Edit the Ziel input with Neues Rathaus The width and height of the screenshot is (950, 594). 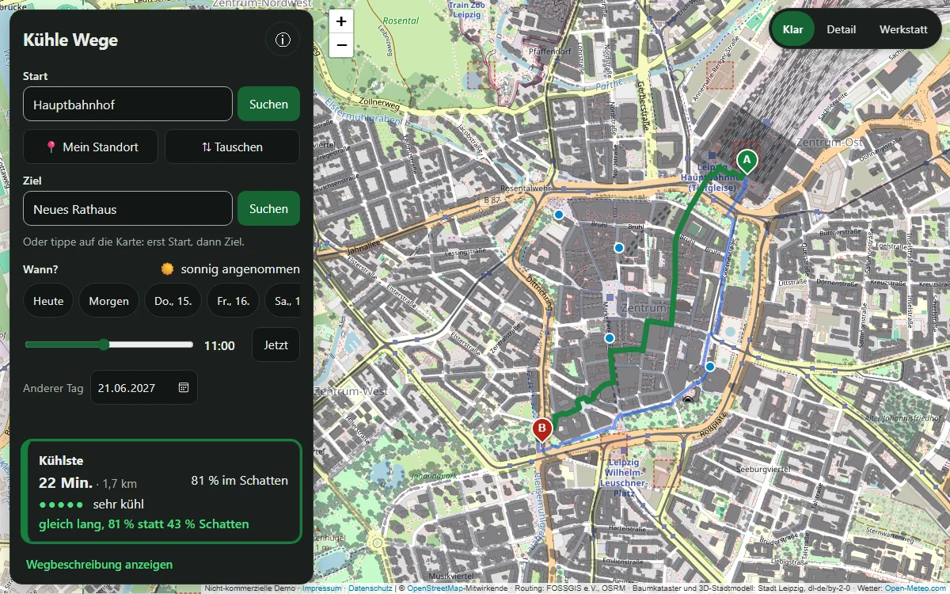pyautogui.click(x=127, y=208)
